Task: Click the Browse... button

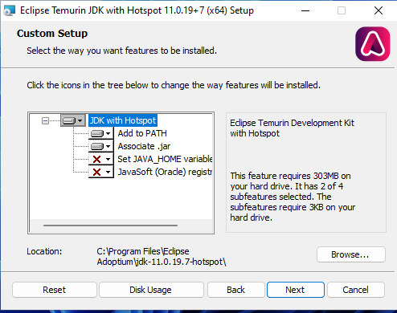Action: pos(351,254)
